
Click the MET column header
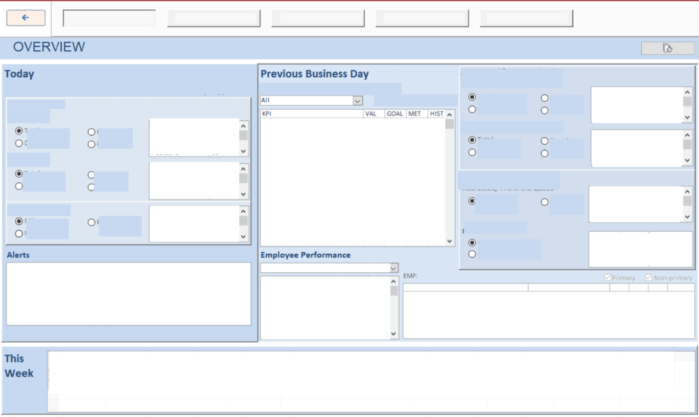pos(417,113)
